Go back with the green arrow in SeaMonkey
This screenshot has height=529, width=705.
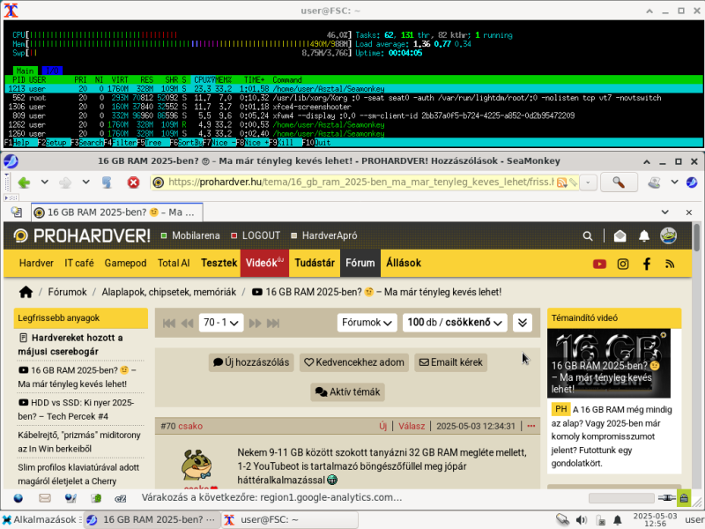25,183
